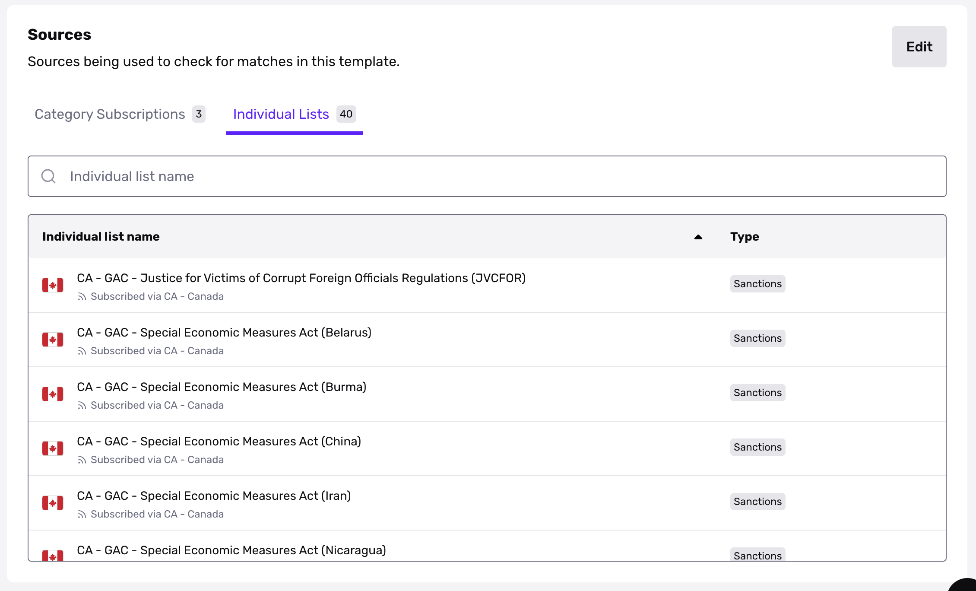The width and height of the screenshot is (976, 591).
Task: Click the Canada flag beside Special Economic Measures Act (Iran)
Action: (53, 503)
